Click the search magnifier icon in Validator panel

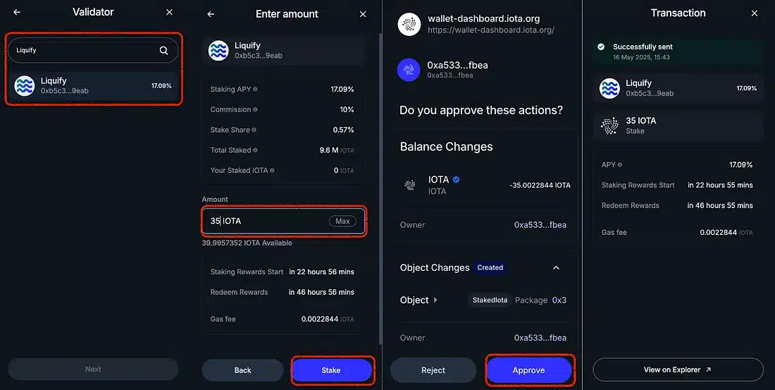(163, 51)
